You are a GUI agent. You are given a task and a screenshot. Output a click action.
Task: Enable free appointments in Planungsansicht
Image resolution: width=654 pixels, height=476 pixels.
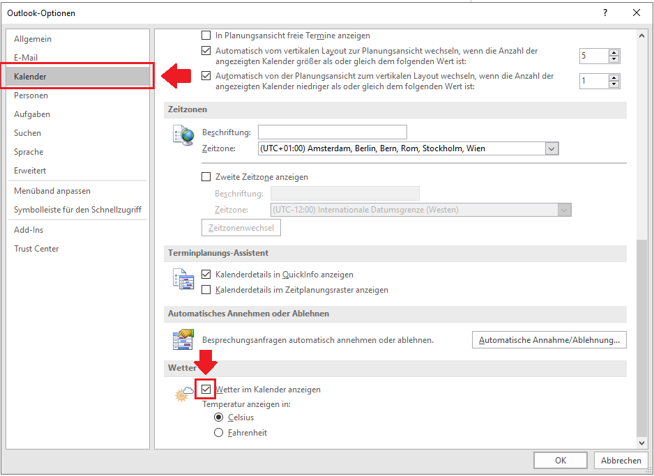(206, 35)
